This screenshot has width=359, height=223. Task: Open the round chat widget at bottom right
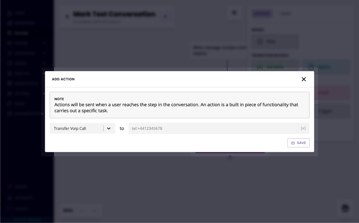[345, 208]
